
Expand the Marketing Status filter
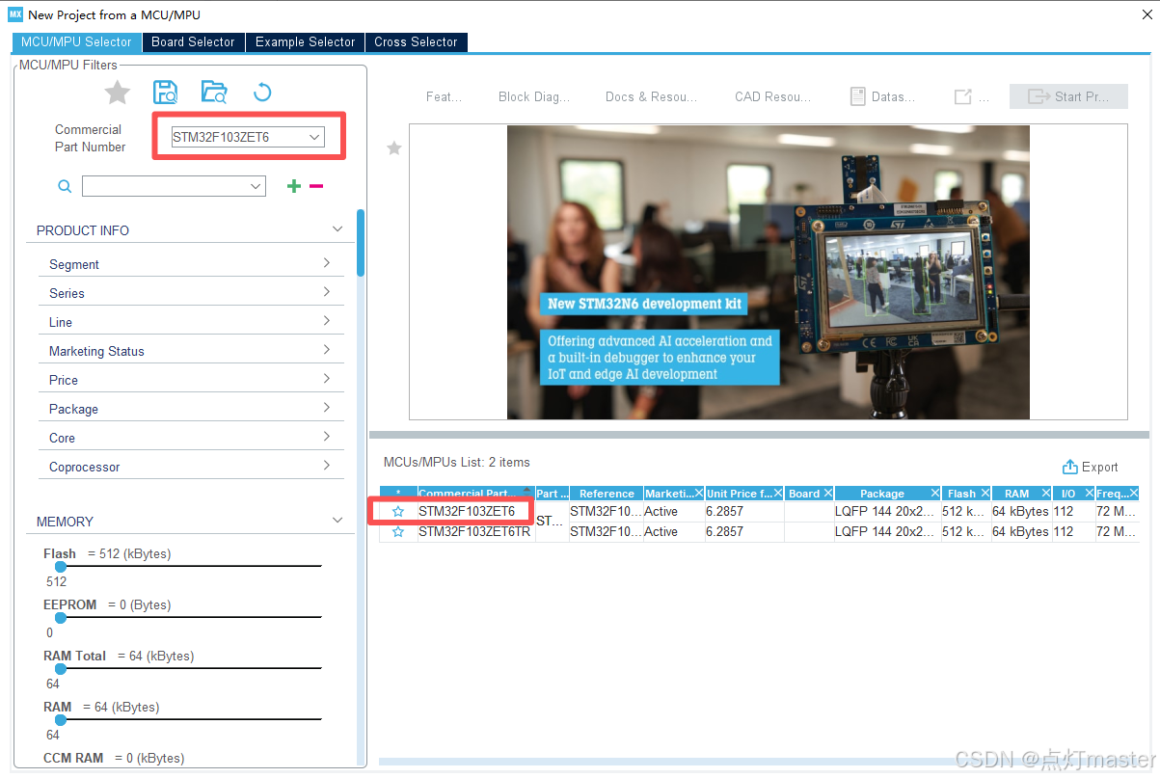pyautogui.click(x=327, y=350)
